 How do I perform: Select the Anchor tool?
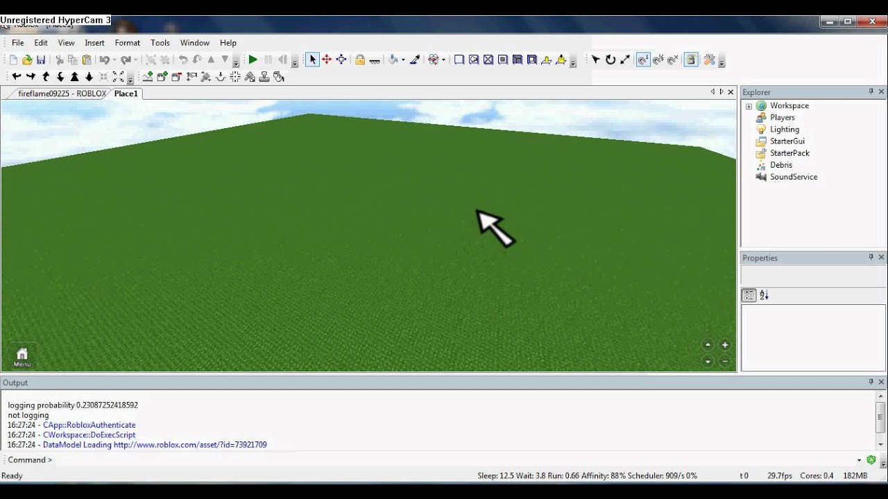click(x=375, y=60)
